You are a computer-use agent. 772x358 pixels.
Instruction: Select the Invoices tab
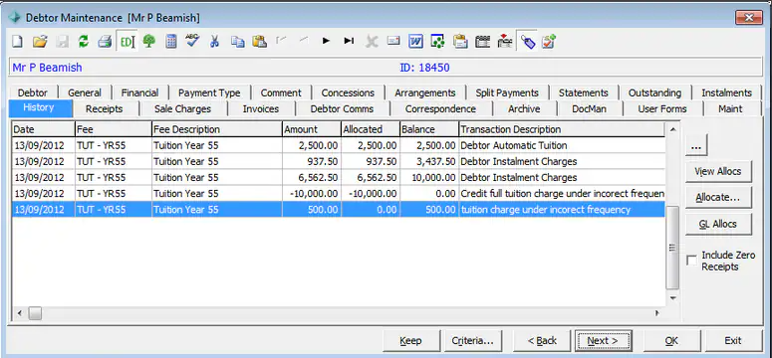(x=260, y=108)
